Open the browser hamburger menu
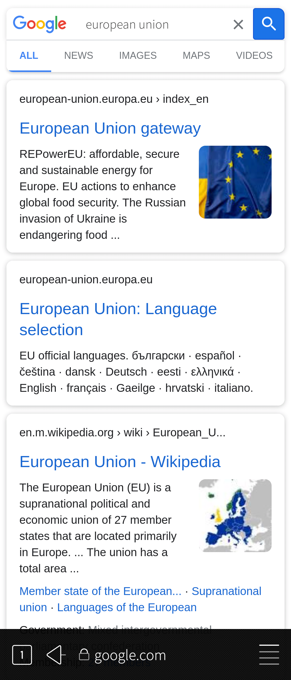This screenshot has height=680, width=291. (269, 655)
